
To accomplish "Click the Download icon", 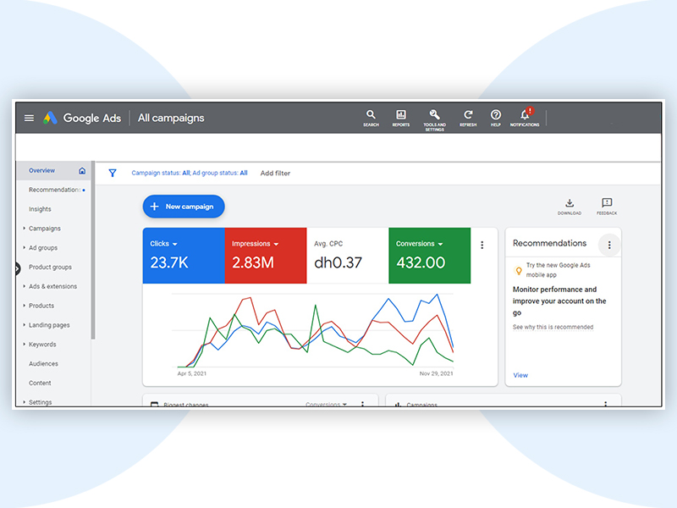I will [570, 203].
